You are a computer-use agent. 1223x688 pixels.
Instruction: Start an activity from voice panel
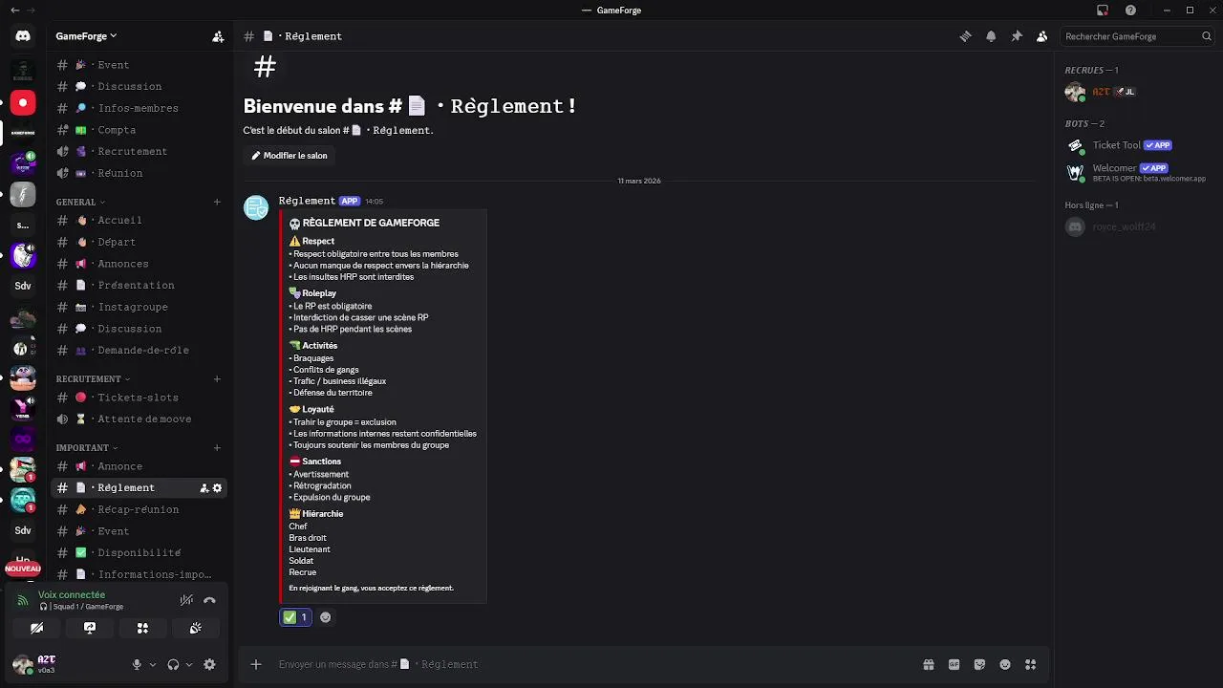[x=142, y=628]
